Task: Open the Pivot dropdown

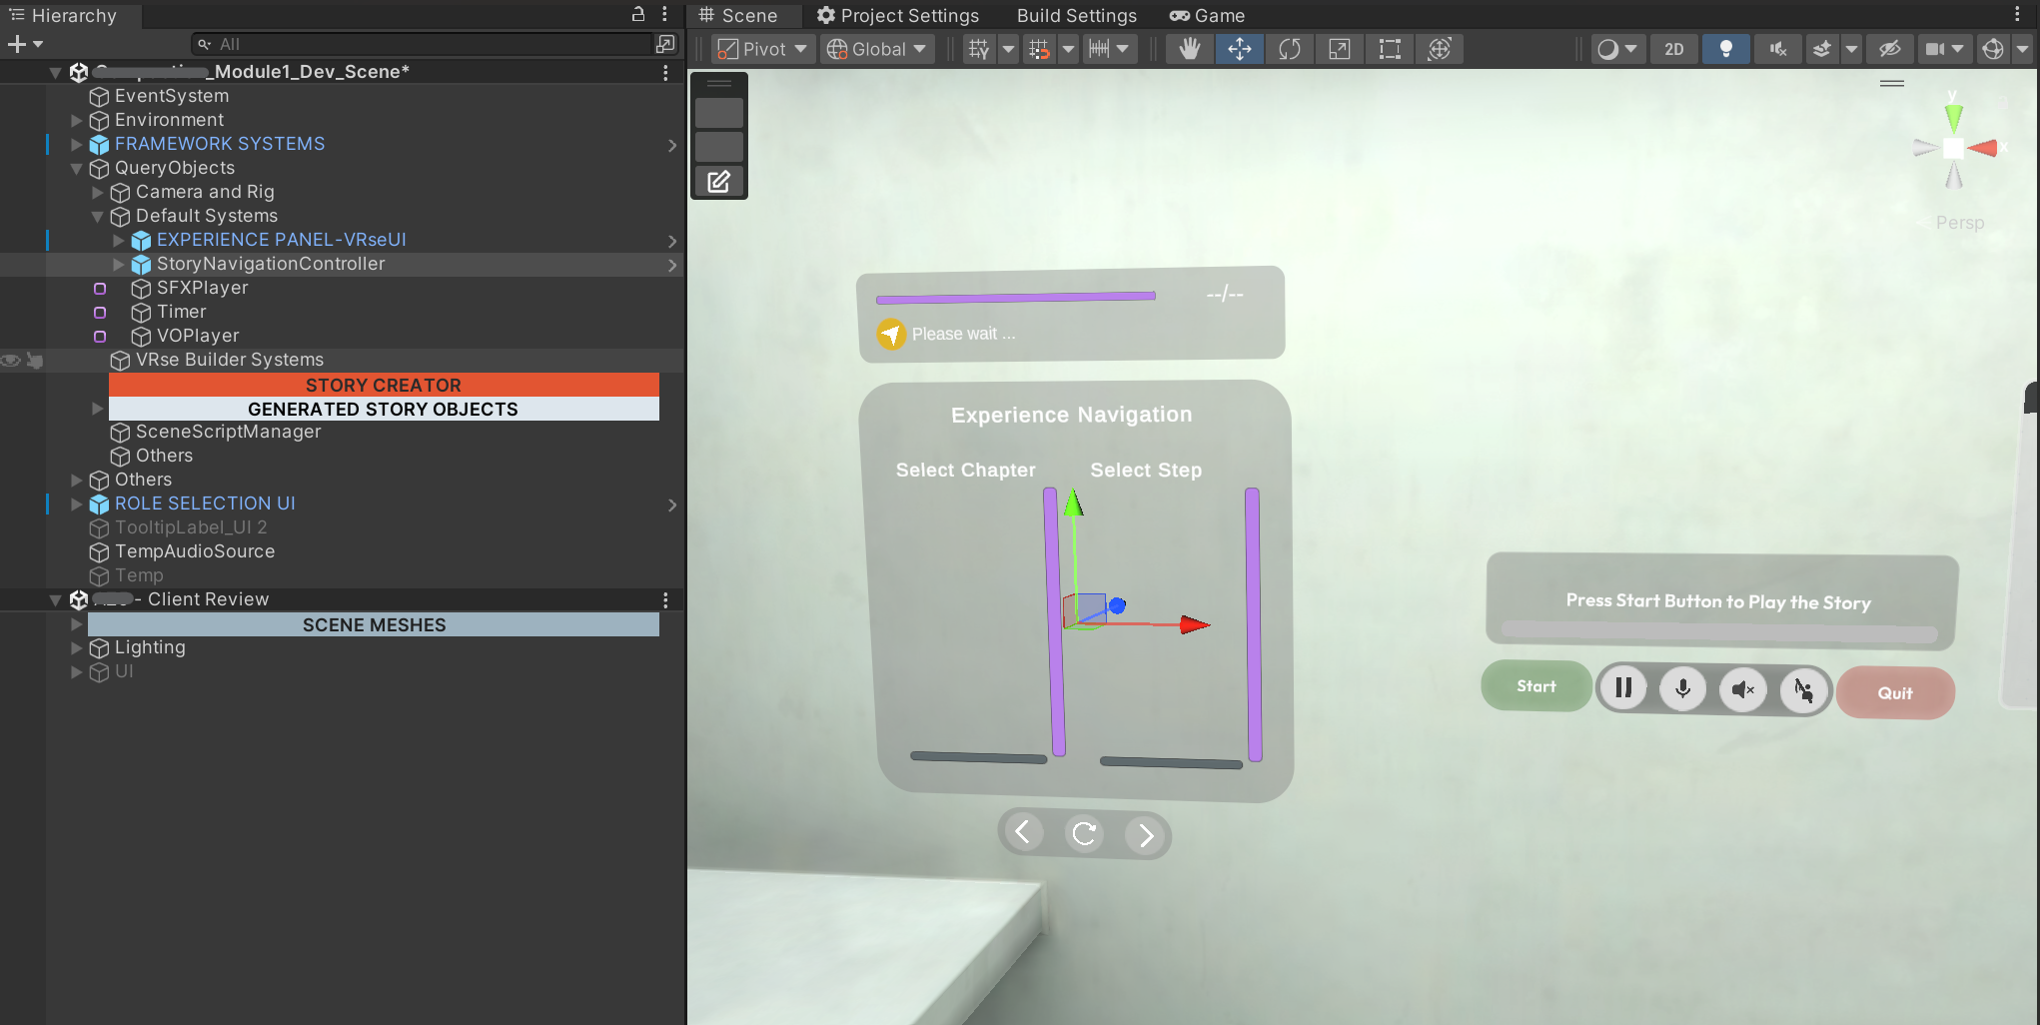Action: (x=761, y=48)
